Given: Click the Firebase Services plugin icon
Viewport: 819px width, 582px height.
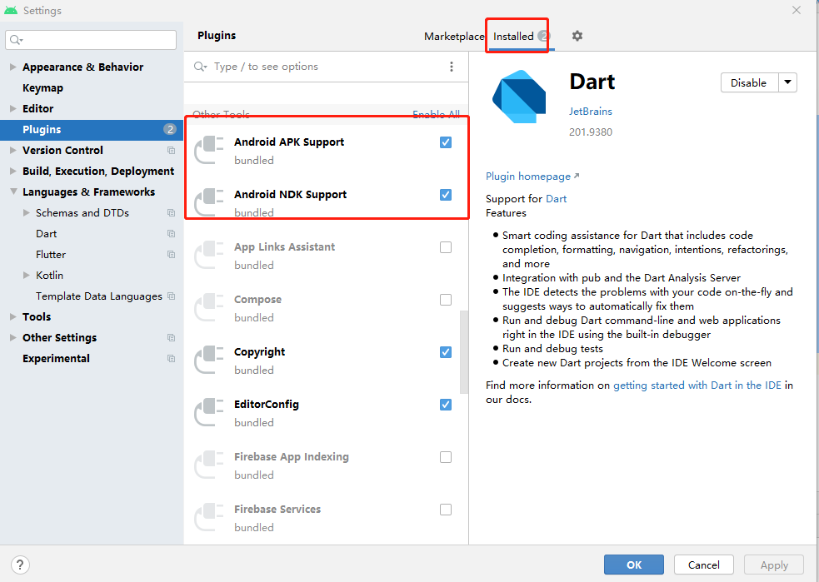Looking at the screenshot, I should 209,517.
